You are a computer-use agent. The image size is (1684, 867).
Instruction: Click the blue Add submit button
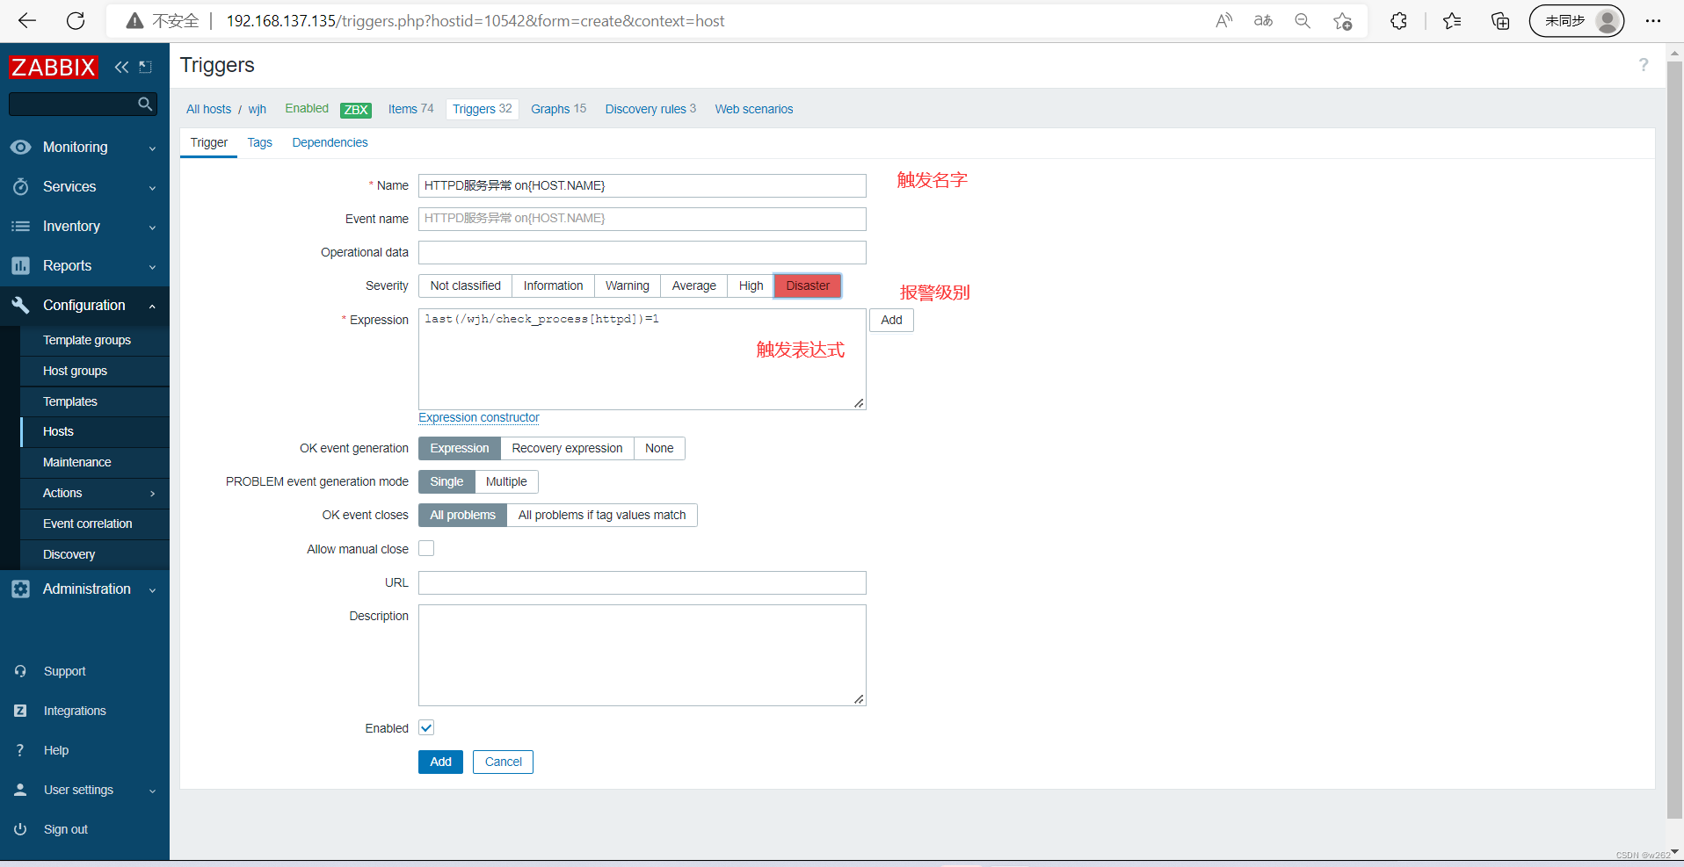pyautogui.click(x=440, y=762)
